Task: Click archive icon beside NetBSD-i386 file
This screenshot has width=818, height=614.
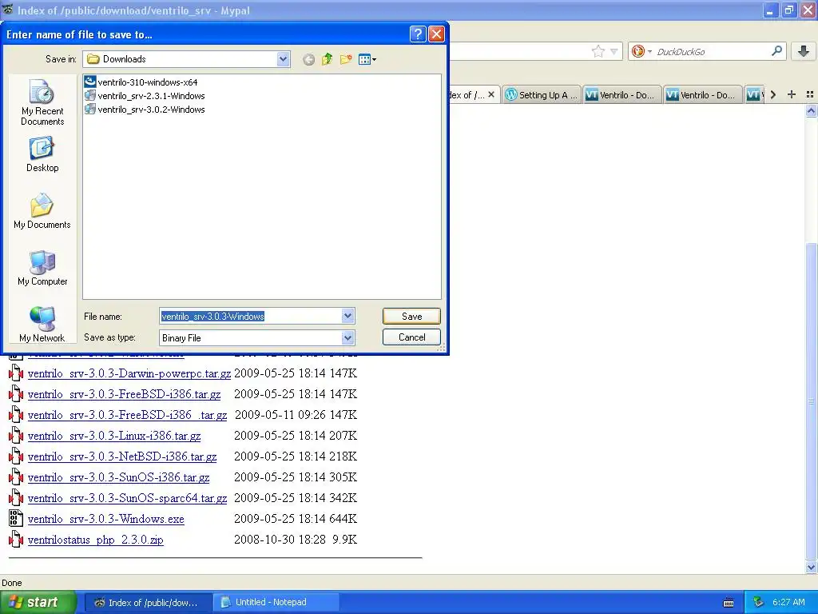Action: pyautogui.click(x=16, y=457)
